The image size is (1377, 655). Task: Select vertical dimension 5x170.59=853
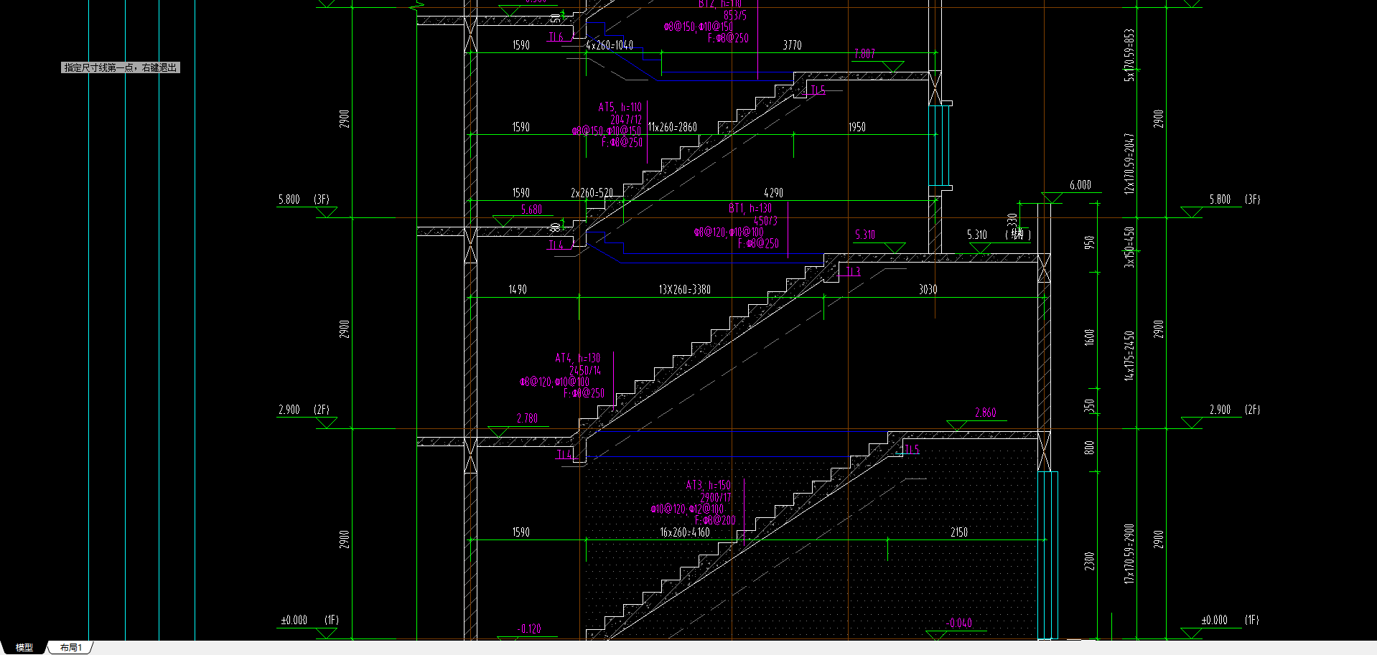tap(1129, 55)
